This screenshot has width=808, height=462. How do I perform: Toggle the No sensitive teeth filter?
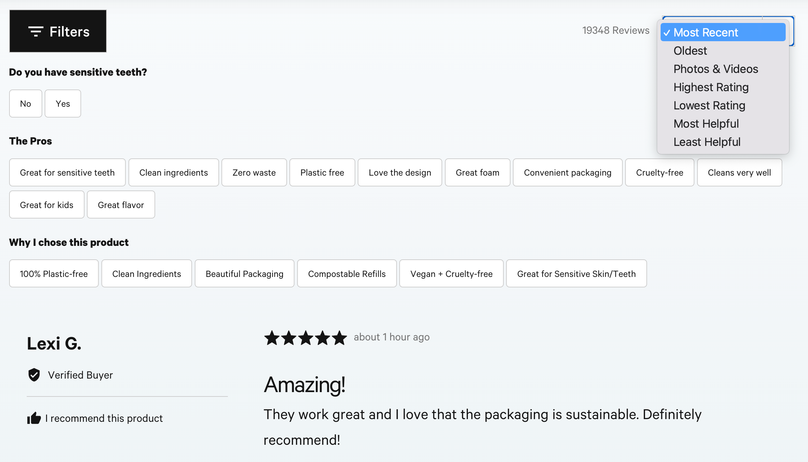pyautogui.click(x=26, y=104)
